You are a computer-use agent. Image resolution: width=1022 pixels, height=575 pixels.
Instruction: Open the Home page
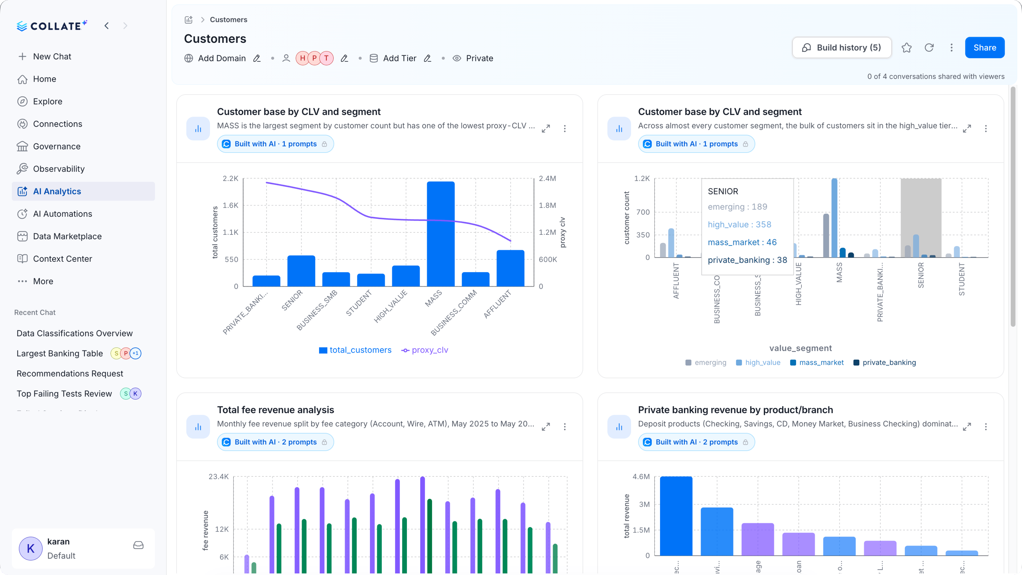tap(83, 79)
